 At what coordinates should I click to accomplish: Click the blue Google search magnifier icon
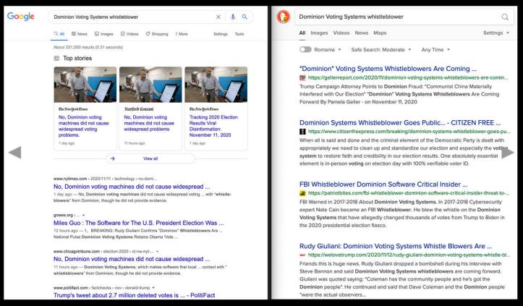point(245,16)
